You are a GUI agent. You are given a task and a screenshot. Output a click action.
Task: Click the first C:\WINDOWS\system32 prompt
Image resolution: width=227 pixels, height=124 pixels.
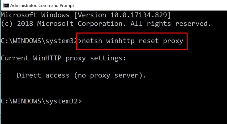coord(39,41)
